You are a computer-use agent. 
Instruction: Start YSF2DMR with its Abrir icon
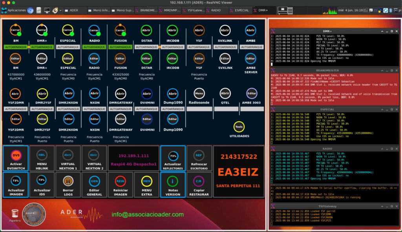click(15, 94)
